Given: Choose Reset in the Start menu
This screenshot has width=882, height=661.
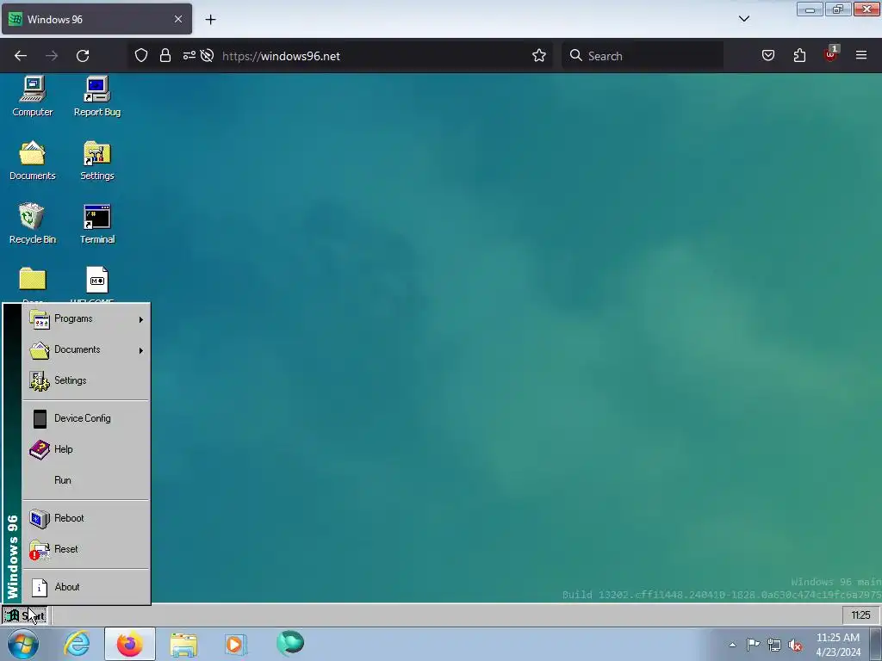Looking at the screenshot, I should click(x=86, y=548).
